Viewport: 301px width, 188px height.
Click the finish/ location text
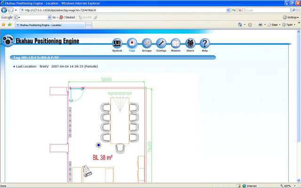click(x=44, y=66)
